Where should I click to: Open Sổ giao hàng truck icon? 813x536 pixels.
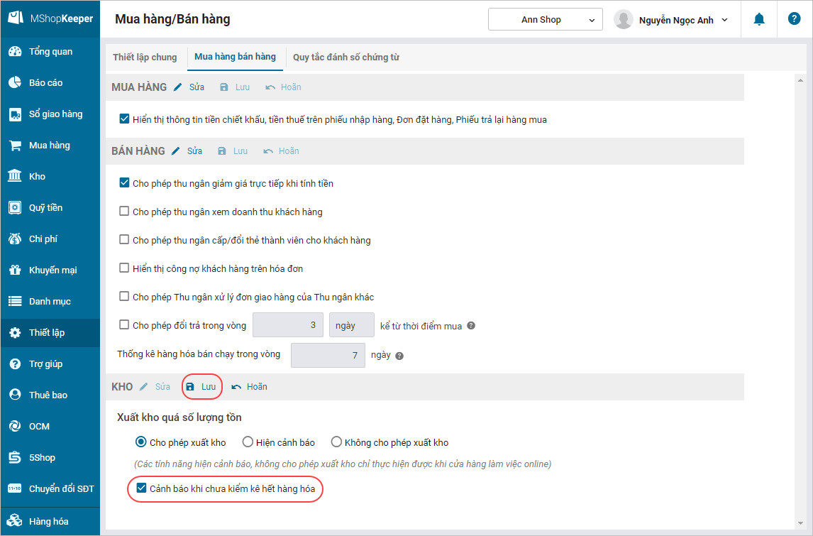click(15, 114)
